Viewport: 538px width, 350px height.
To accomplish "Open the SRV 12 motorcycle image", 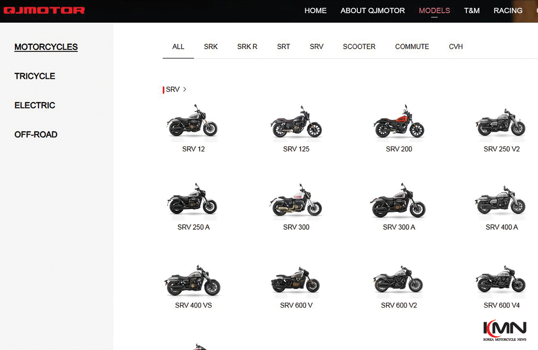I will coord(193,122).
